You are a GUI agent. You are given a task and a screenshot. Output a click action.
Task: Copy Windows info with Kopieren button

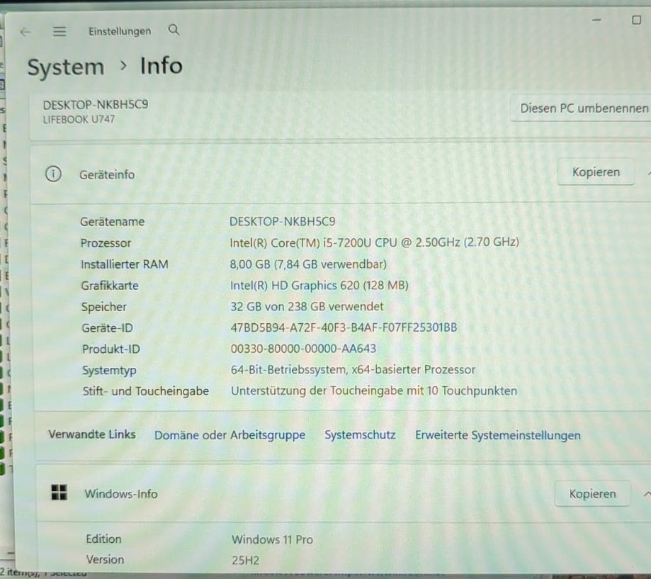click(592, 493)
